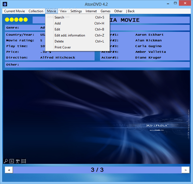This screenshot has width=193, height=184.
Task: Click actor name Alan Rickman
Action: [x=148, y=41]
